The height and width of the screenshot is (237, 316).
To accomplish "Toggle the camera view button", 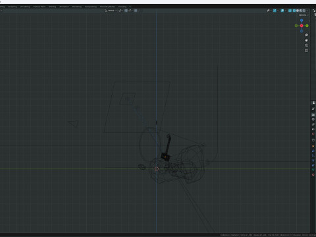I will pos(306,45).
